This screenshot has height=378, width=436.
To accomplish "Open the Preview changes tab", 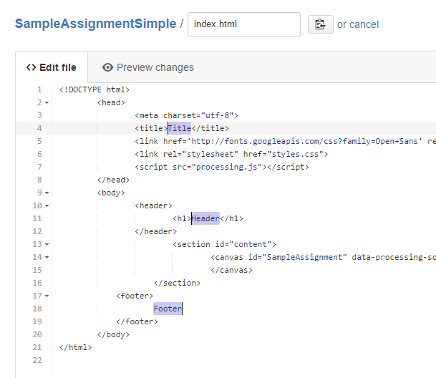I will click(148, 67).
